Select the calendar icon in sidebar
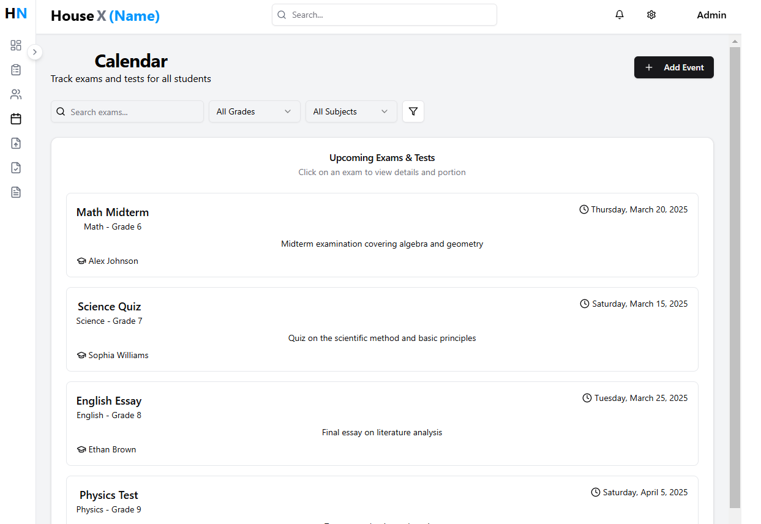Image resolution: width=761 pixels, height=524 pixels. tap(16, 119)
